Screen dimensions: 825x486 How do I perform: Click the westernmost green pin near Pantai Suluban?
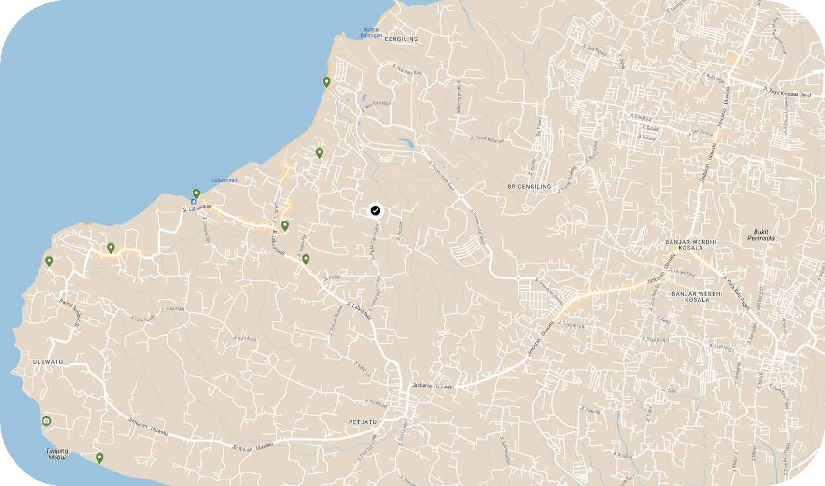pos(51,261)
